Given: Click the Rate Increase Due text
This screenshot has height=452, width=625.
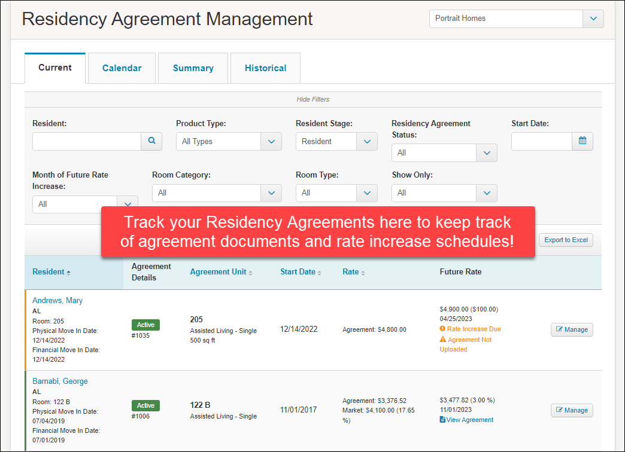Looking at the screenshot, I should coord(474,329).
